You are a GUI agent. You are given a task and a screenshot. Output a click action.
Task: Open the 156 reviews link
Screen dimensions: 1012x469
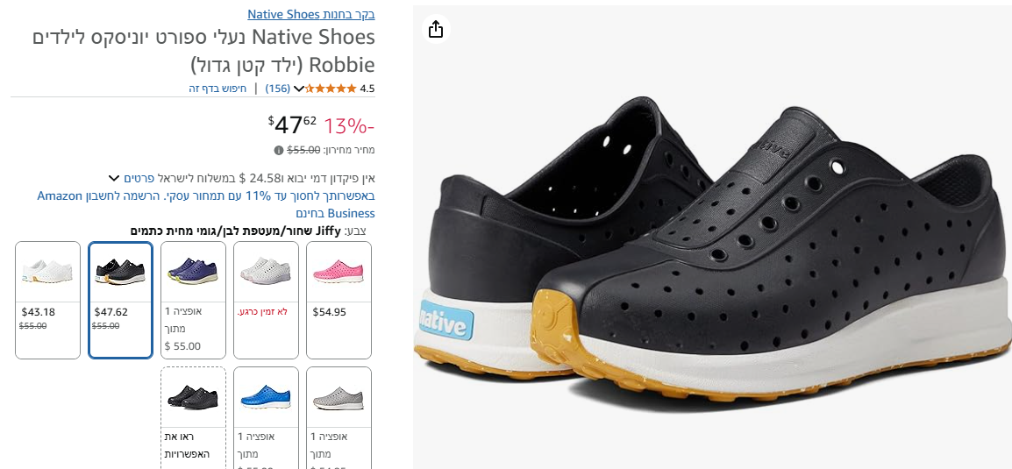click(277, 89)
